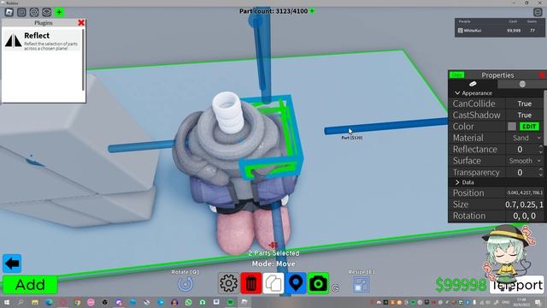The height and width of the screenshot is (308, 547).
Task: Click the blue axis handle under cursor
Action: click(385, 127)
